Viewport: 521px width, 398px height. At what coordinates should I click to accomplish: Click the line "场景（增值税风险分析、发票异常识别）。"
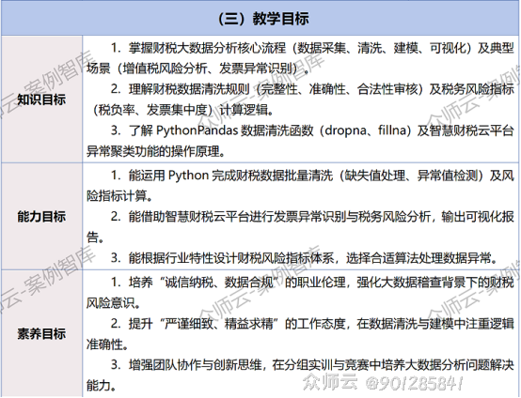(x=198, y=69)
